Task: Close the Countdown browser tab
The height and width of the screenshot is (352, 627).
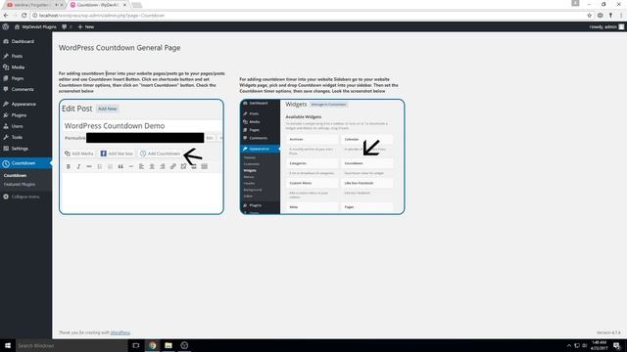Action: coord(124,5)
